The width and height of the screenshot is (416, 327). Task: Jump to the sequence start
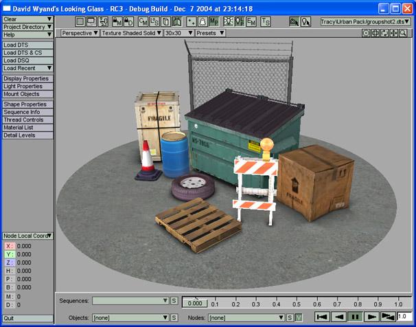pos(321,317)
